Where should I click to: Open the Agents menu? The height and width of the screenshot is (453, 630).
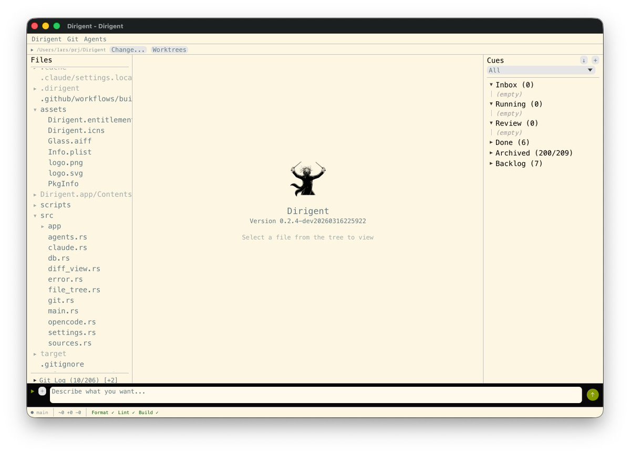(95, 39)
